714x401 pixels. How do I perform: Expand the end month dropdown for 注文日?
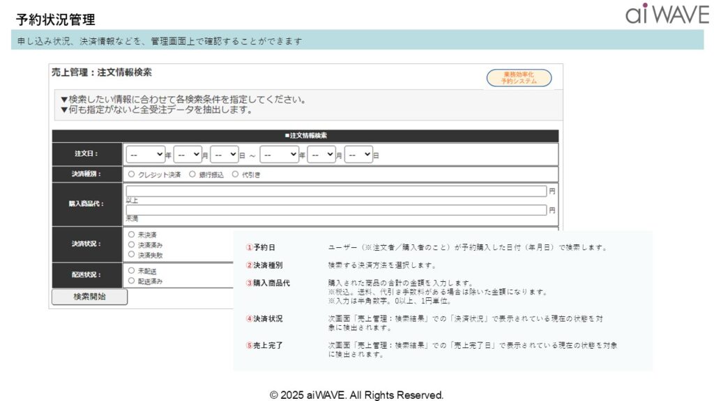[321, 155]
